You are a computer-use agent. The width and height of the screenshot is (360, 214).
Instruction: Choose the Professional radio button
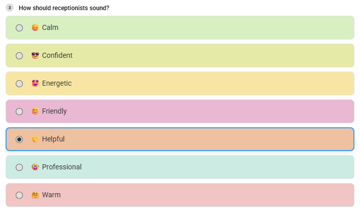tap(19, 167)
